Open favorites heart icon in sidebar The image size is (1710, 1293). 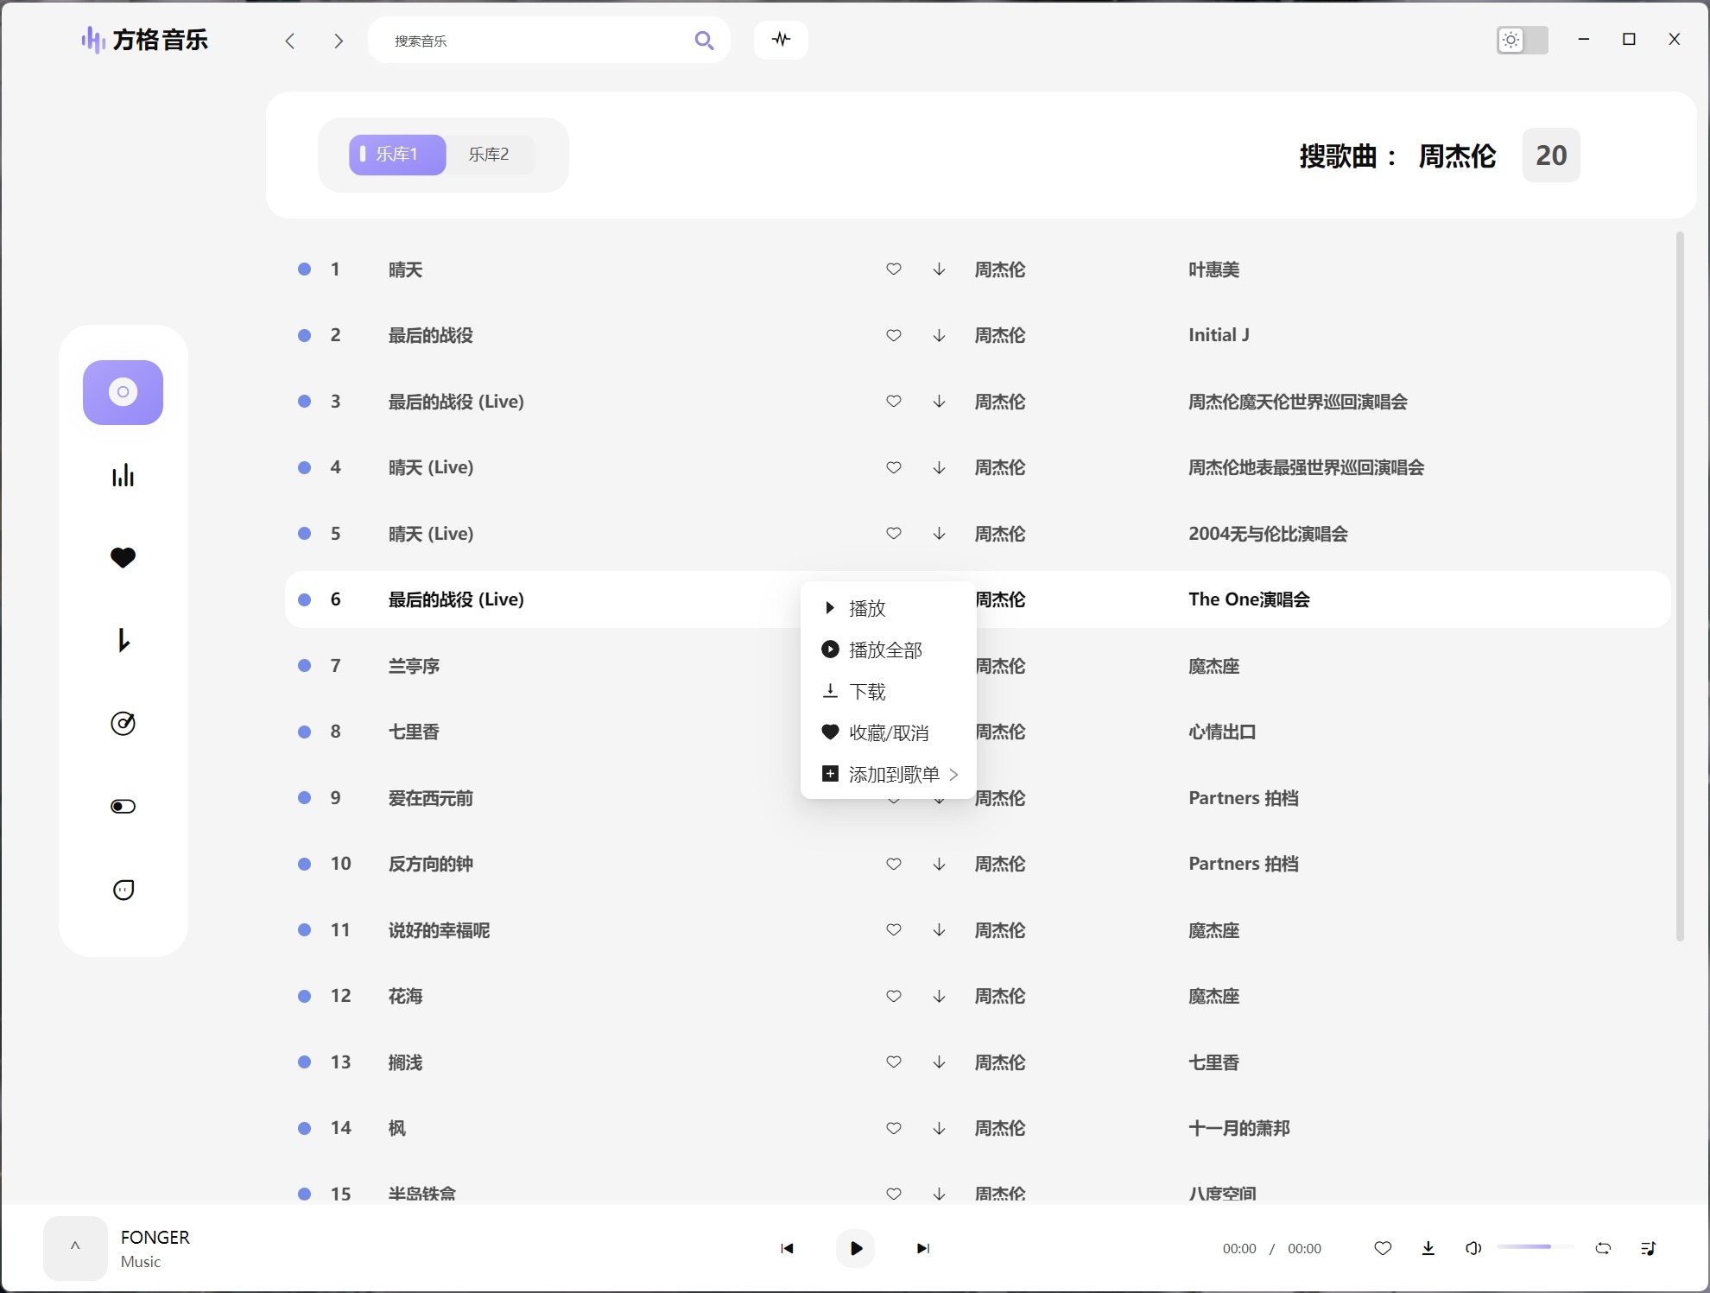[x=123, y=558]
